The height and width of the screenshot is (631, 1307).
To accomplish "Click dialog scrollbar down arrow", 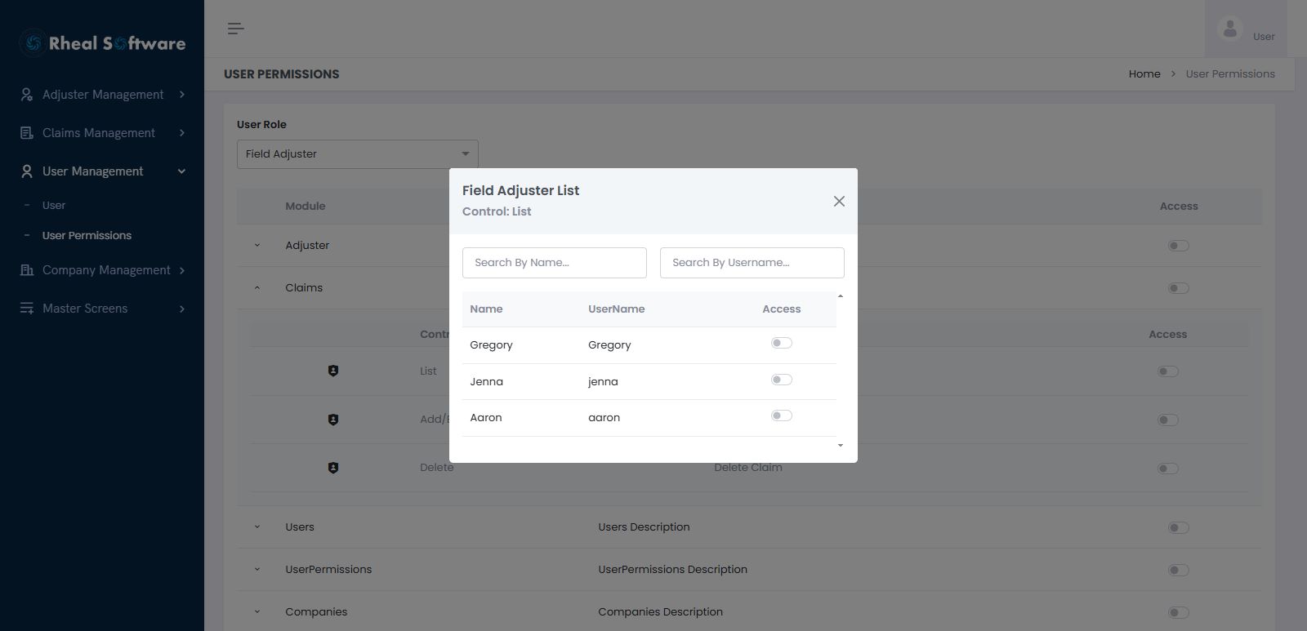I will click(x=841, y=446).
